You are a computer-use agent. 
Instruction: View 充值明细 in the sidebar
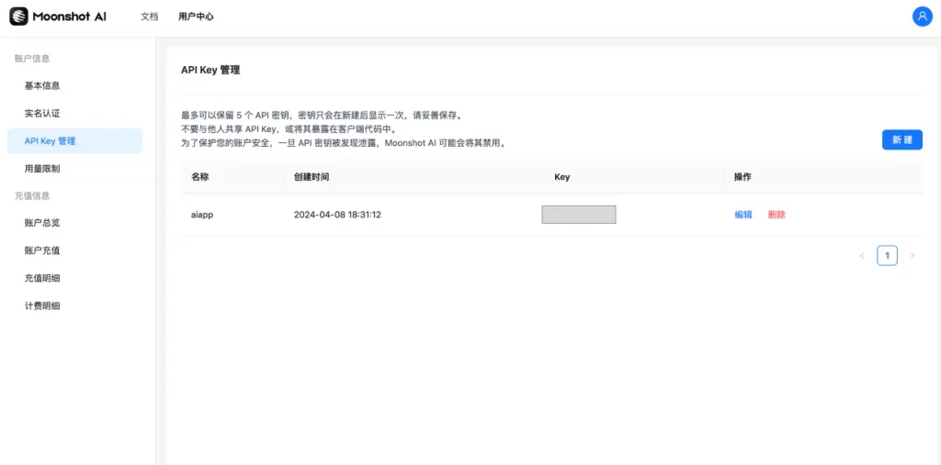tap(42, 278)
